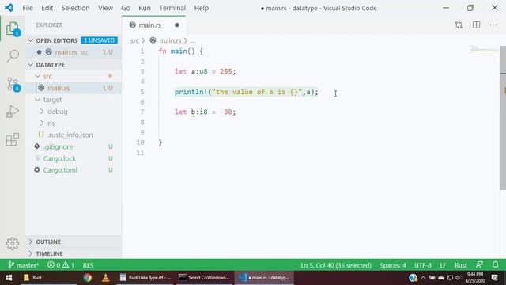
Task: Open the Run menu
Action: click(145, 8)
